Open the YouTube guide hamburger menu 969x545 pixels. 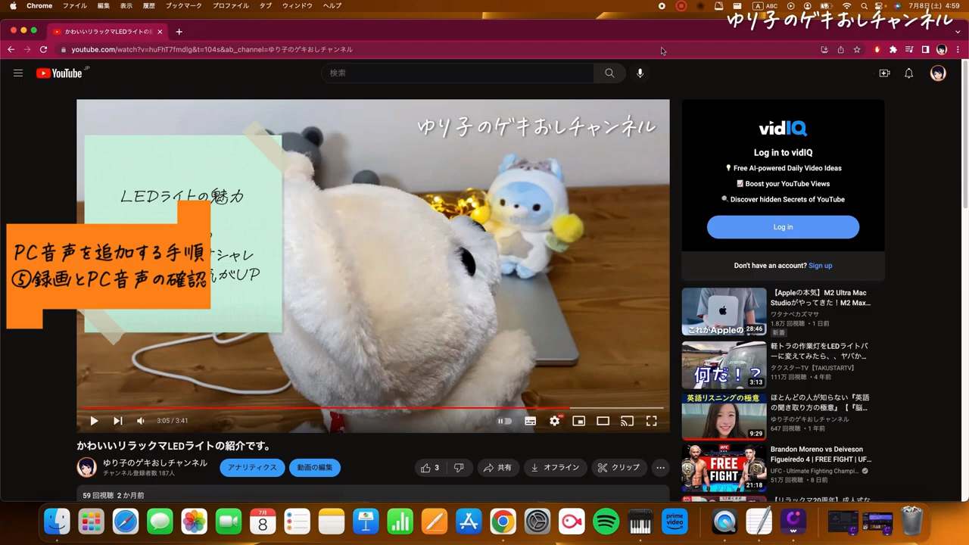pos(18,73)
